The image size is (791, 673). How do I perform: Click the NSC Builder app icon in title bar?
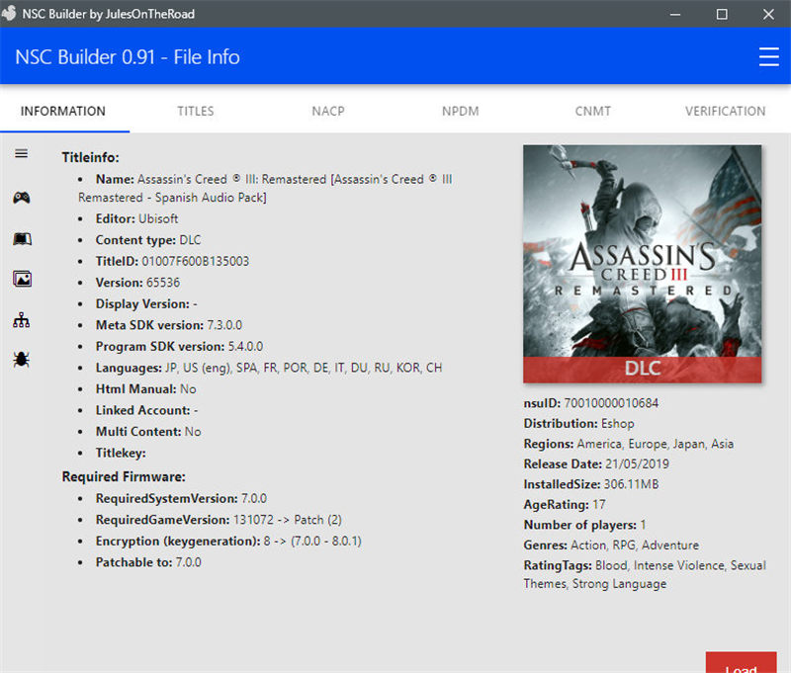point(9,14)
